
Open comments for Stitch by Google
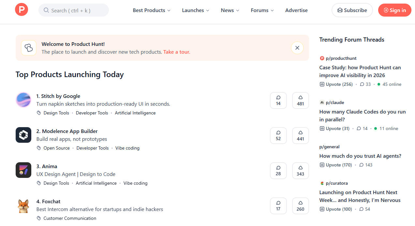click(278, 100)
